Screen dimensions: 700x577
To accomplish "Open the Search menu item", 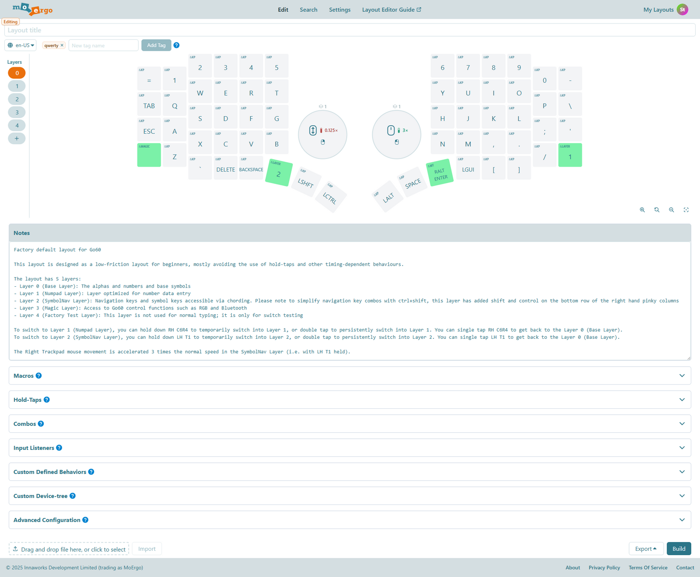I will (x=308, y=10).
